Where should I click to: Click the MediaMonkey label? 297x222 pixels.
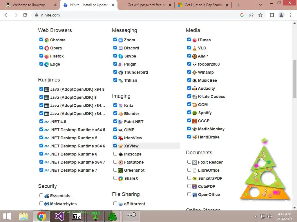coord(211,129)
